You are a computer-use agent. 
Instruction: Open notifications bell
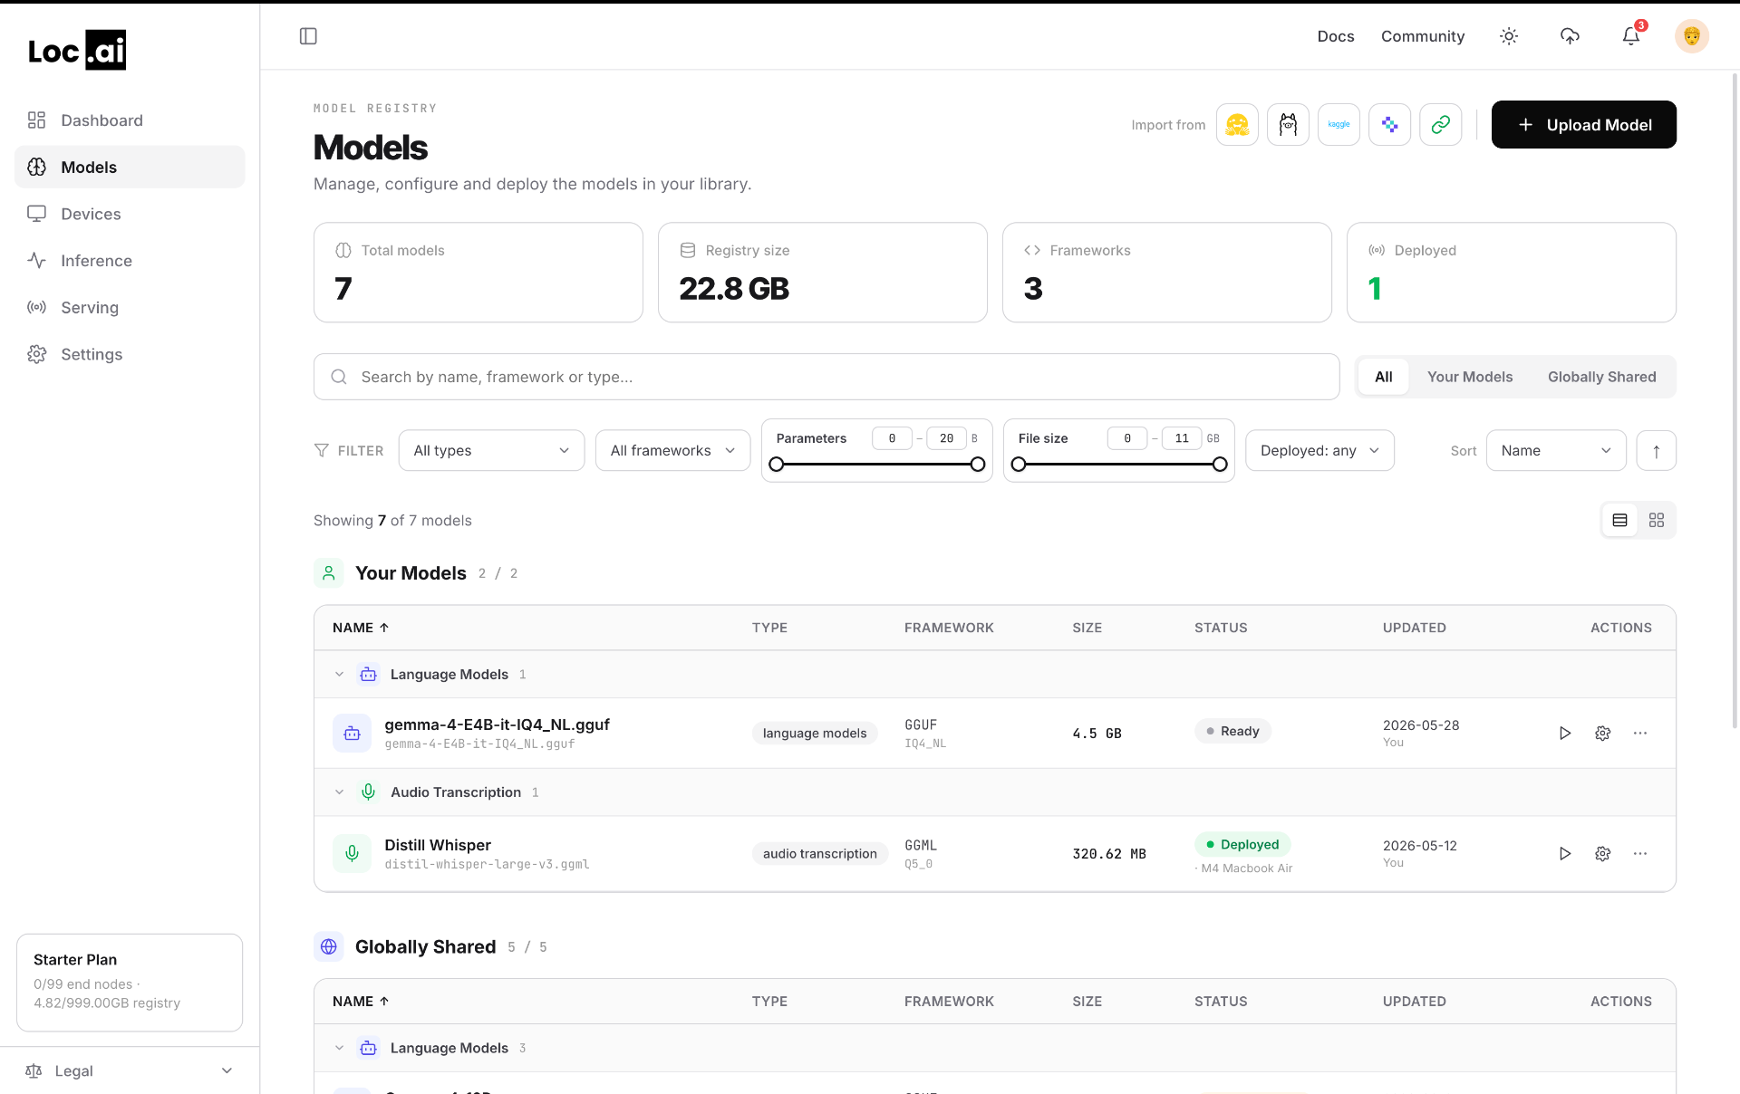1630,36
